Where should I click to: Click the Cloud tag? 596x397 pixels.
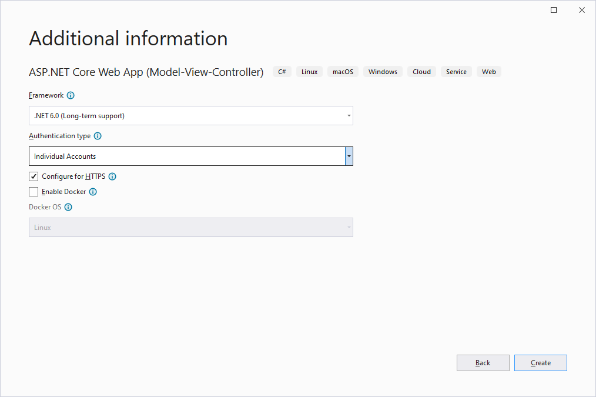coord(422,72)
